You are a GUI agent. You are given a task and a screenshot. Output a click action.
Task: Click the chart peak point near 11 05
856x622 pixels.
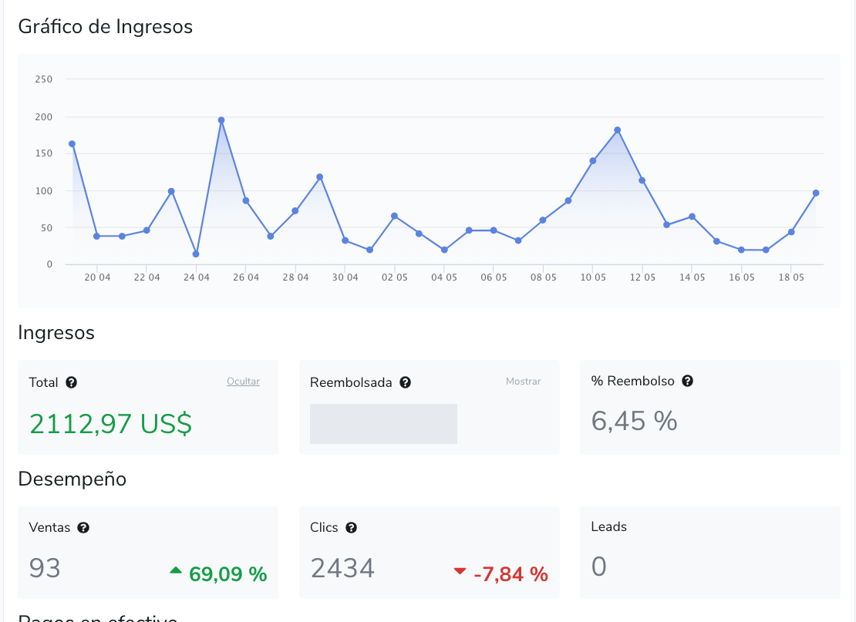click(618, 130)
